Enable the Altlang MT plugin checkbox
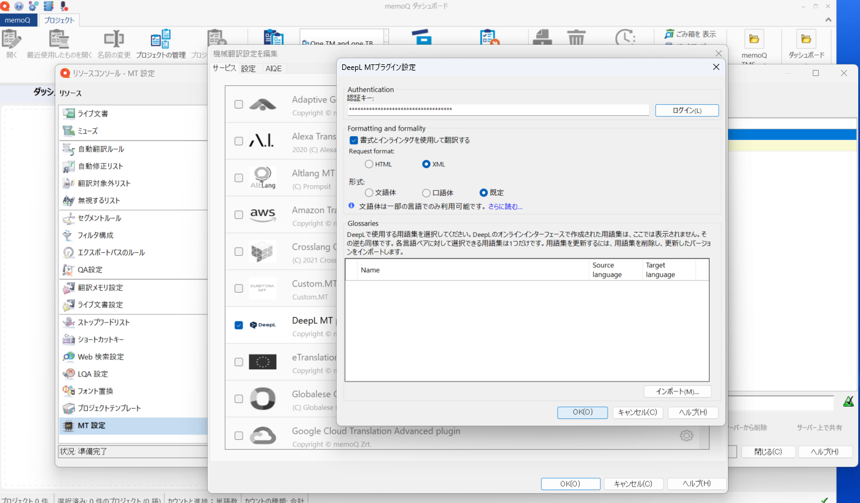 (x=239, y=178)
